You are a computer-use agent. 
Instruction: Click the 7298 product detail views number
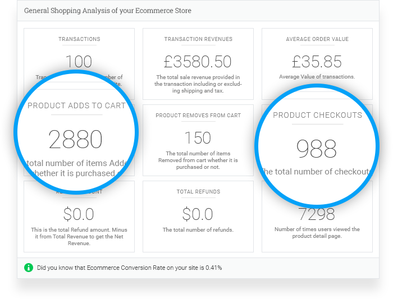(317, 215)
